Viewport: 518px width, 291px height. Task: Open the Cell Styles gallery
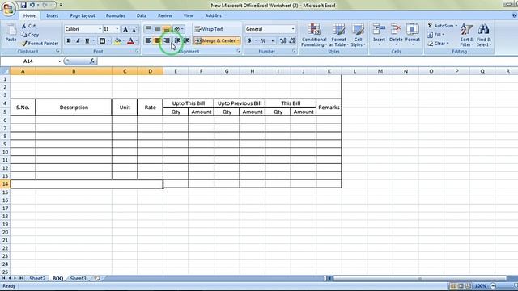point(358,35)
